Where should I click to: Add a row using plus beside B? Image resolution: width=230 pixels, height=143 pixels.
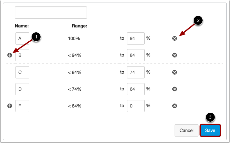(x=10, y=55)
